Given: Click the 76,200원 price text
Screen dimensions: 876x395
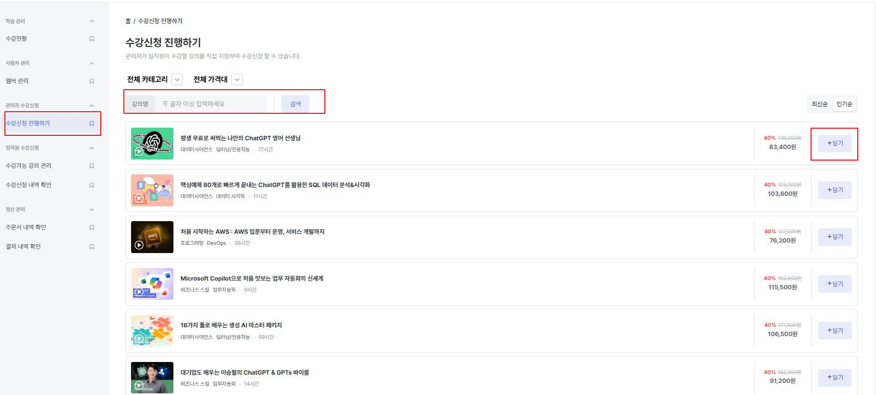Looking at the screenshot, I should (x=782, y=240).
